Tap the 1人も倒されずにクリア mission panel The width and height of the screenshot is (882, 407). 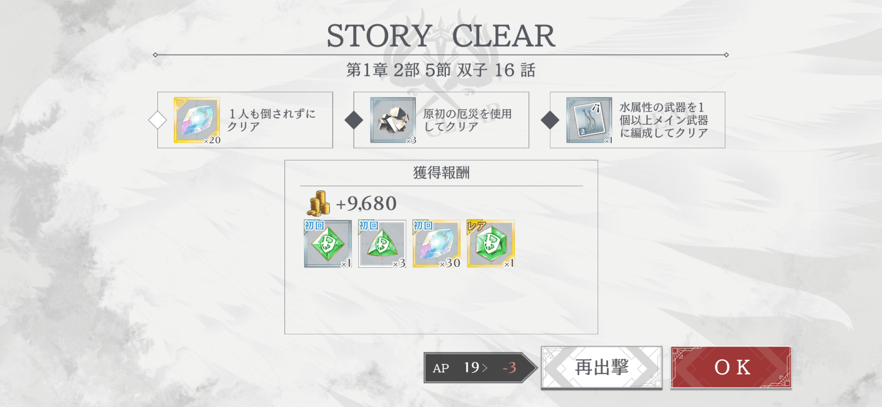pos(245,120)
